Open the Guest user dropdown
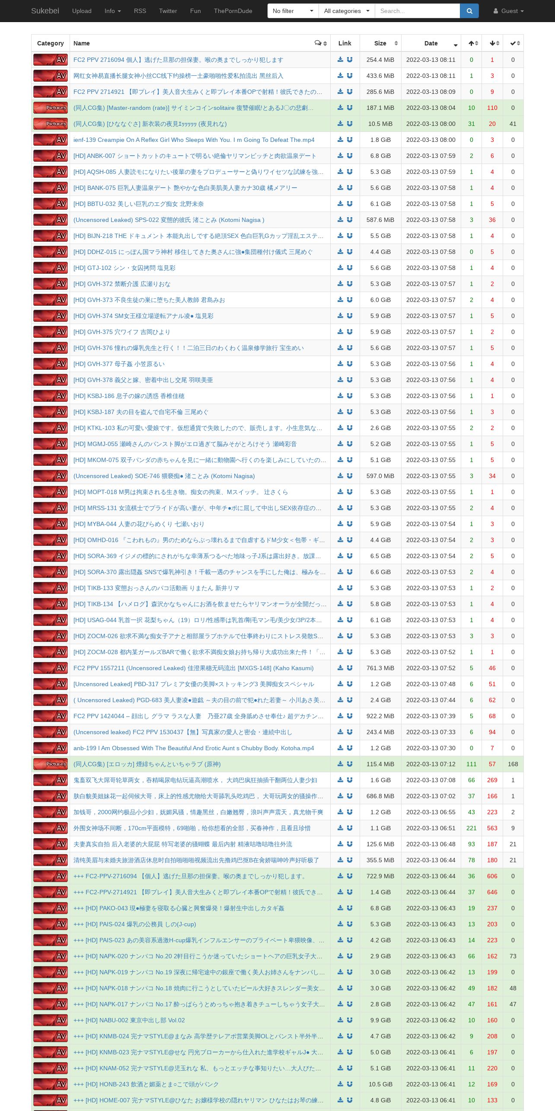The width and height of the screenshot is (555, 1111). (509, 11)
